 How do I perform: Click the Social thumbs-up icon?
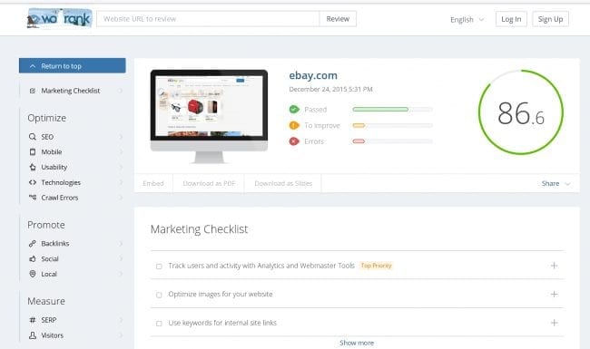33,259
